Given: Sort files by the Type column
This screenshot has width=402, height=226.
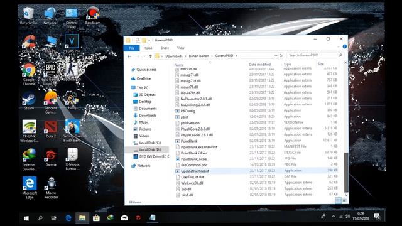Looking at the screenshot, I should click(287, 64).
